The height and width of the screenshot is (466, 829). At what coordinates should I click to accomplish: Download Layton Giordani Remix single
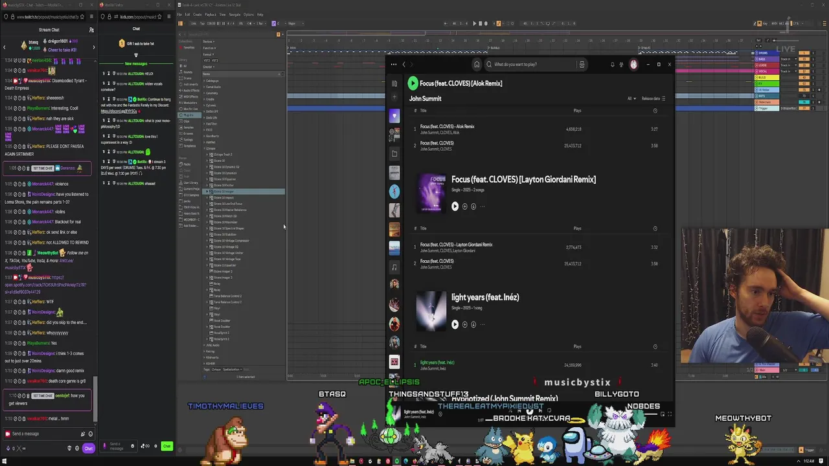tap(473, 206)
